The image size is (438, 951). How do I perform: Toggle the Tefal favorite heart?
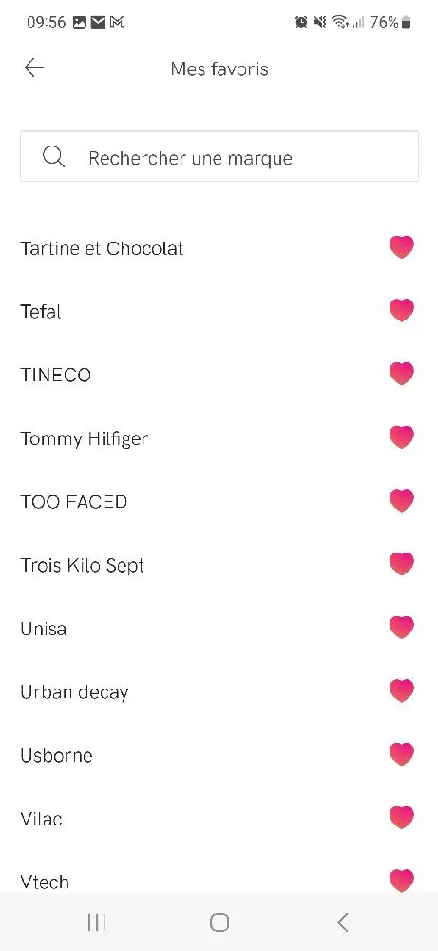[x=402, y=311]
